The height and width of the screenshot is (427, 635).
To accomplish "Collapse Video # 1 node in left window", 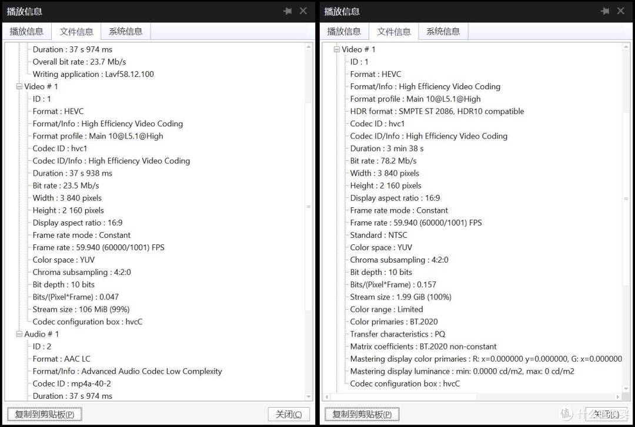I will click(x=19, y=87).
